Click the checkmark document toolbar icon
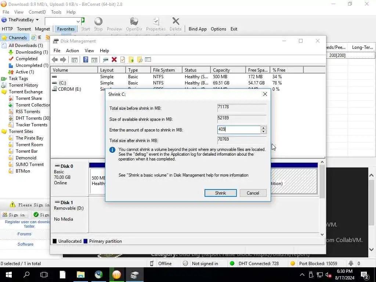Screen dimensions: 376x282 pyautogui.click(x=123, y=59)
